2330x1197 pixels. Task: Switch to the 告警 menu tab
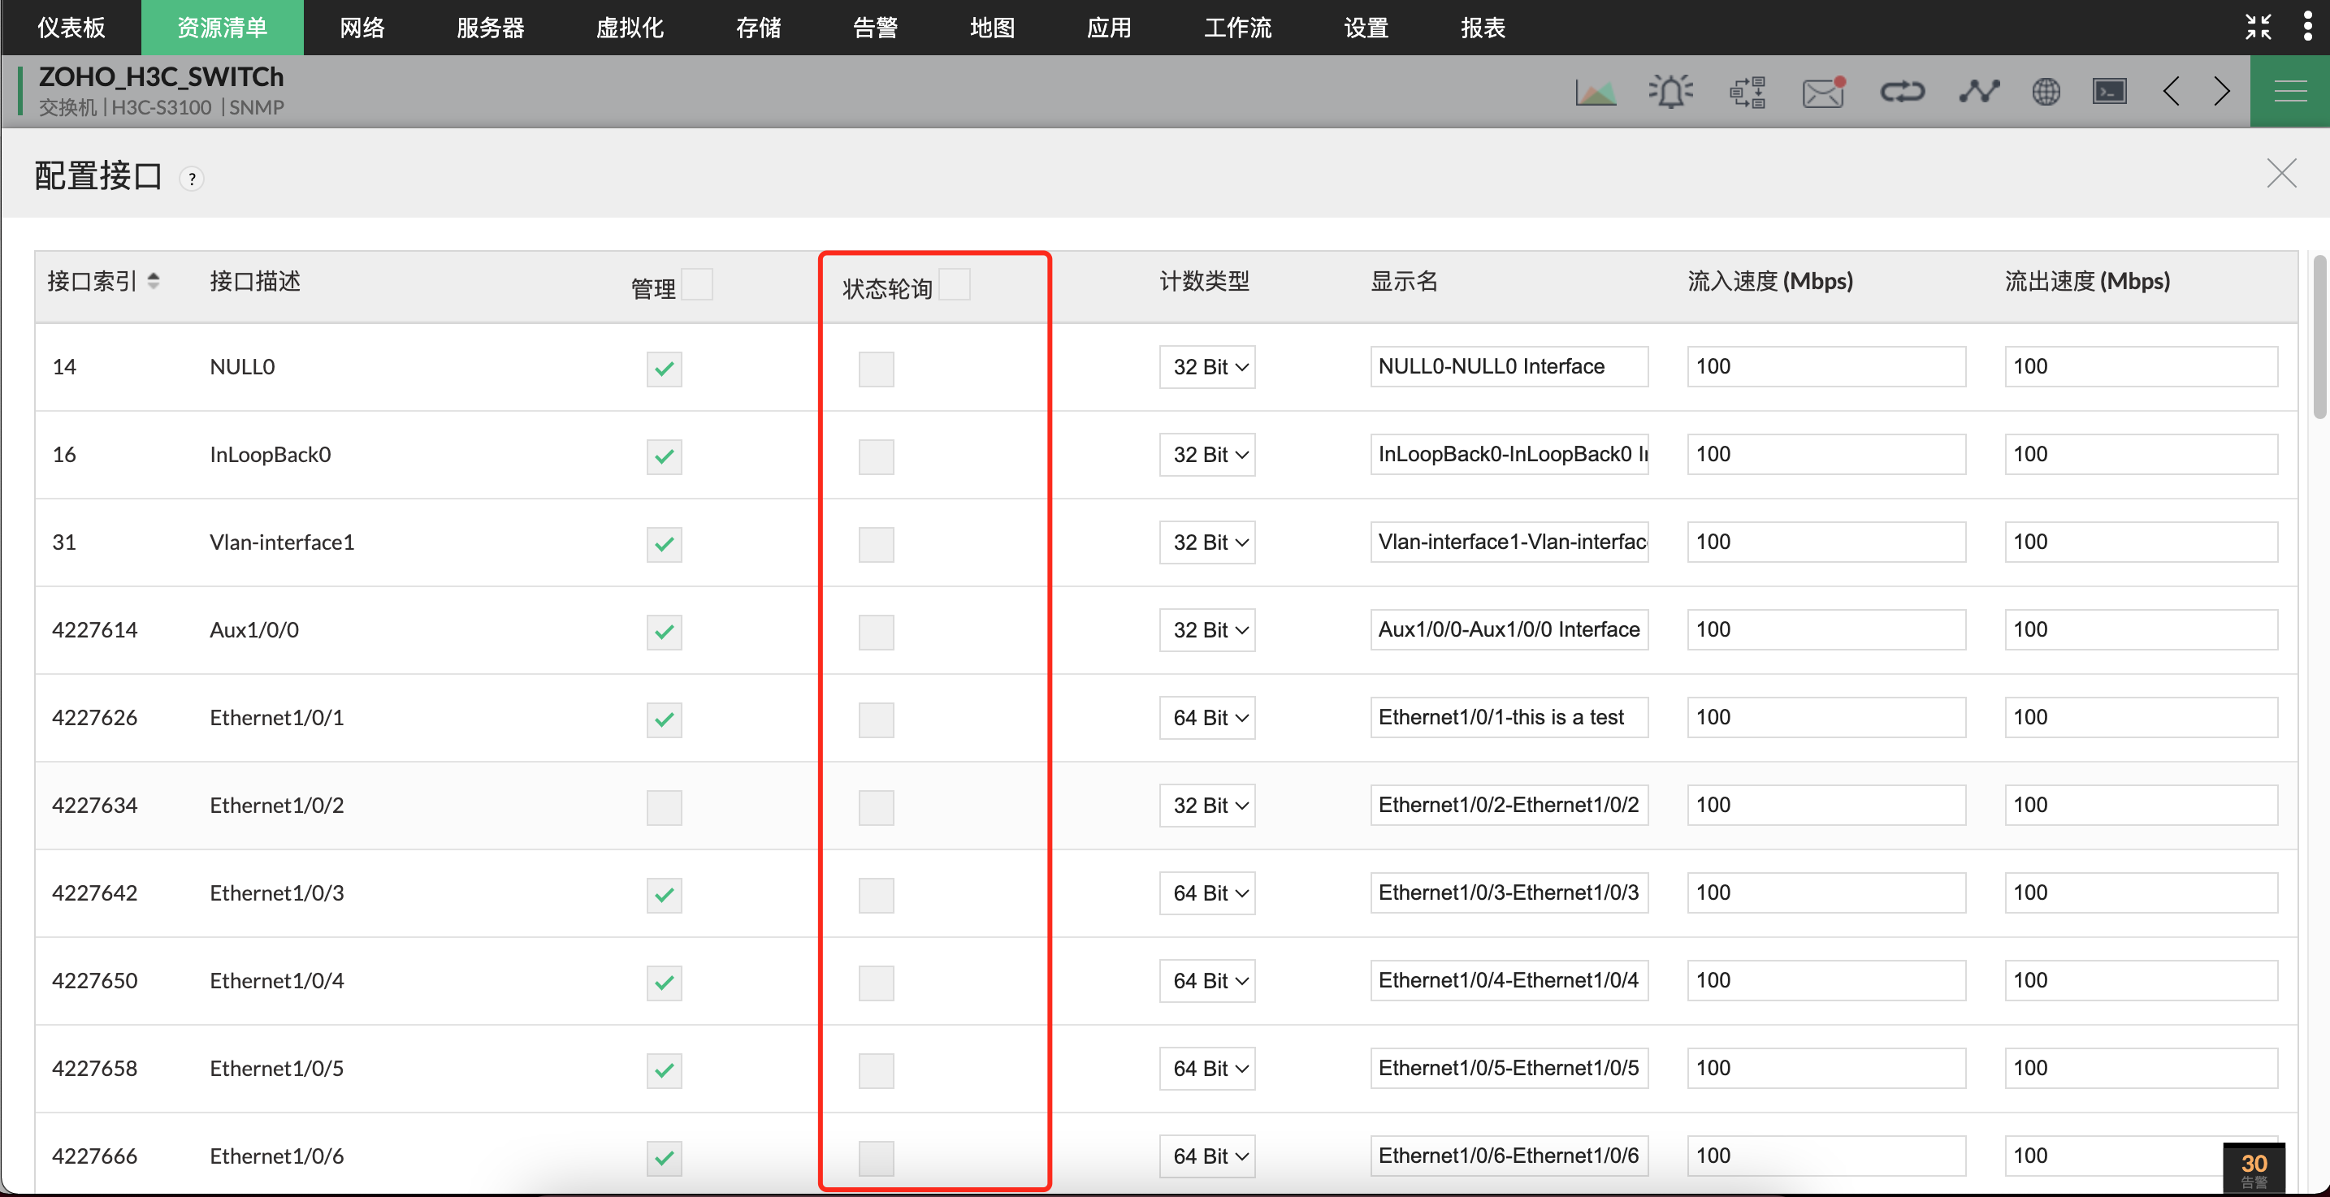875,28
